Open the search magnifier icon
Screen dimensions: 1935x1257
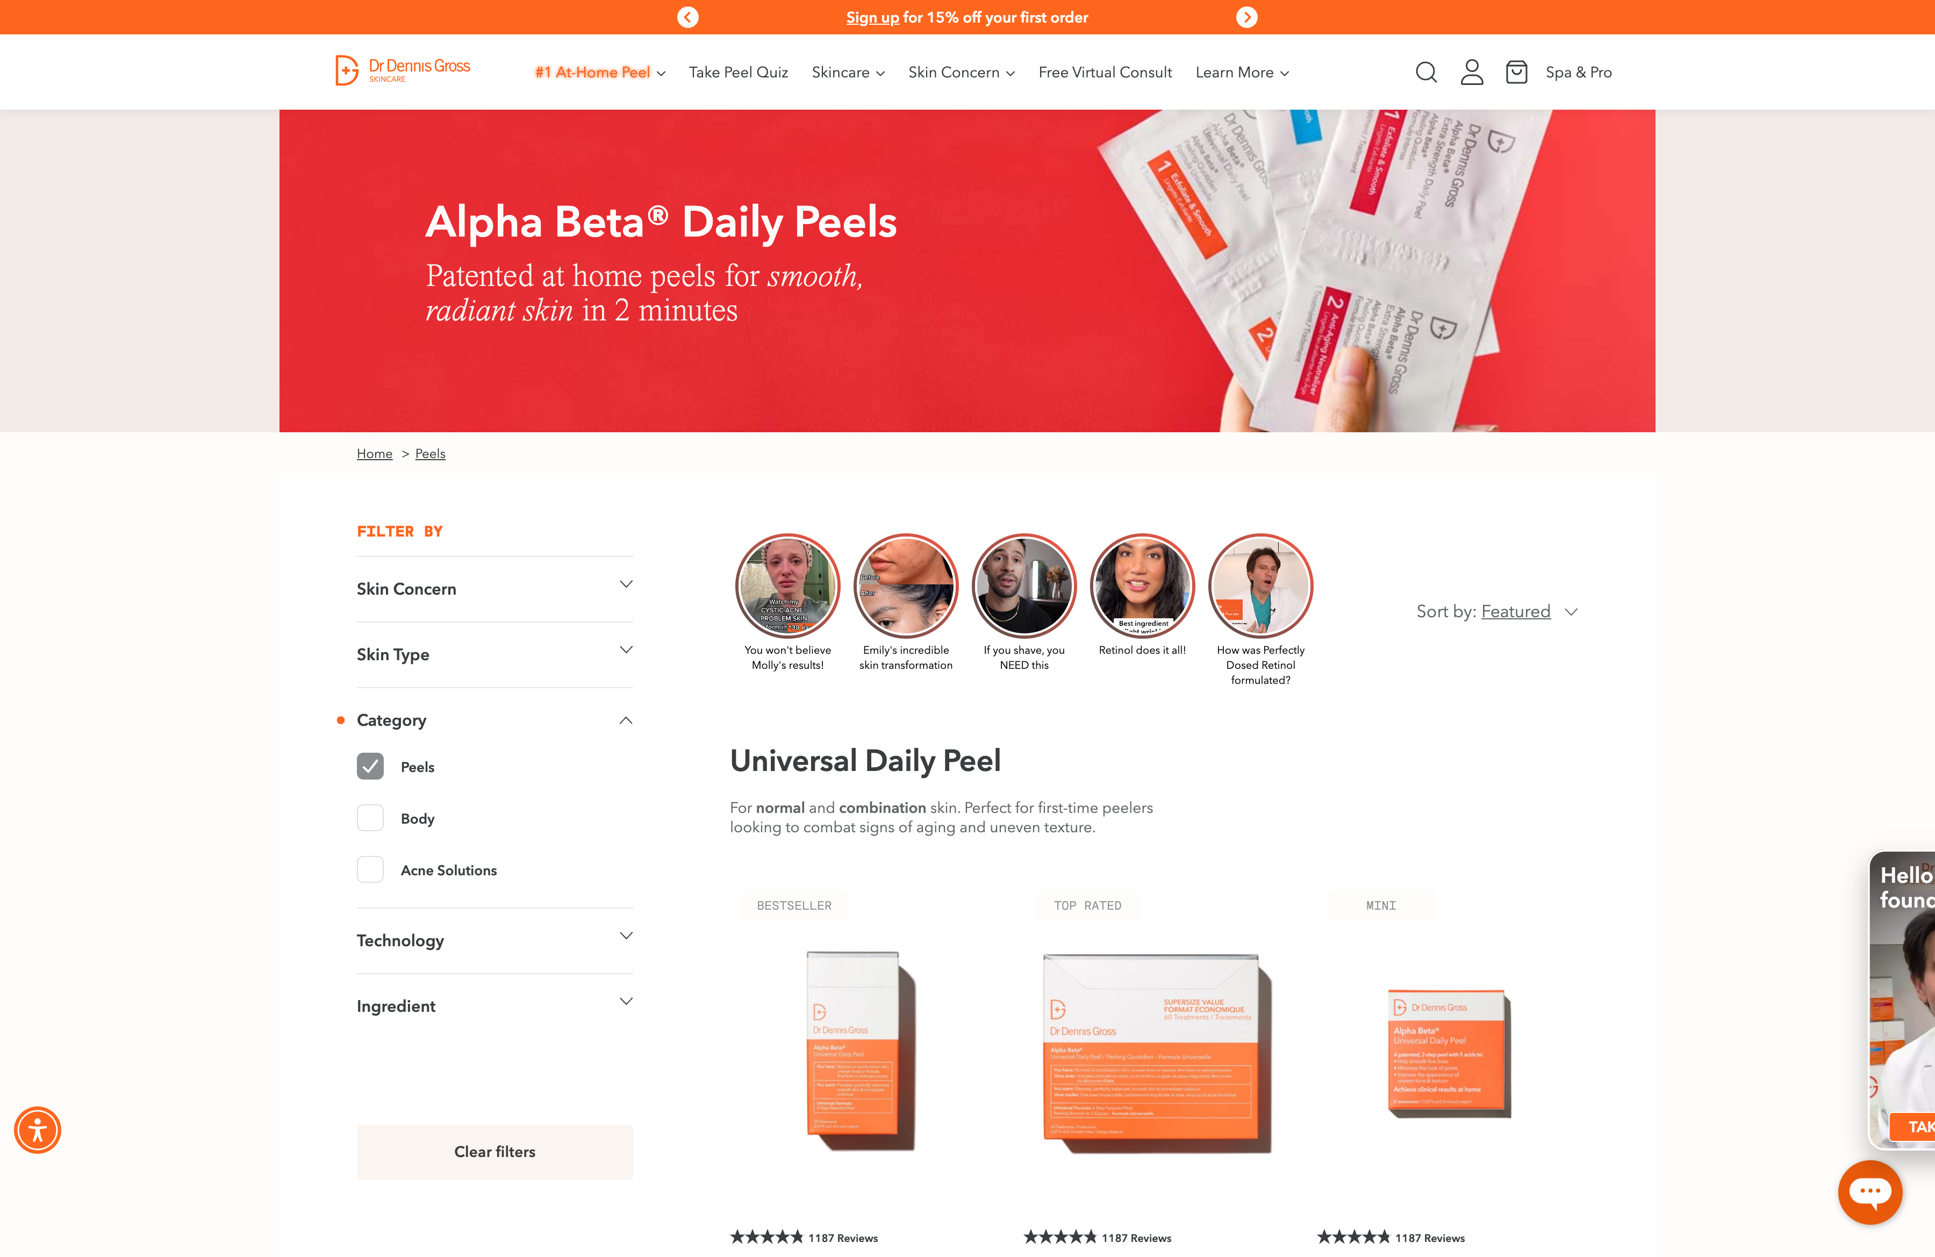coord(1426,73)
